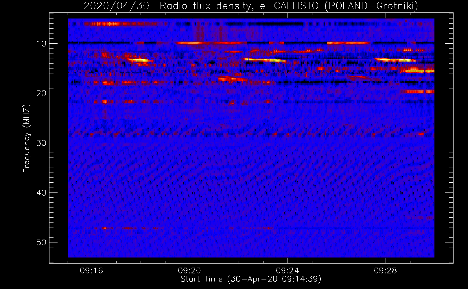Click the Start Time axis label
Viewport: 468px width, 289px height.
point(251,279)
